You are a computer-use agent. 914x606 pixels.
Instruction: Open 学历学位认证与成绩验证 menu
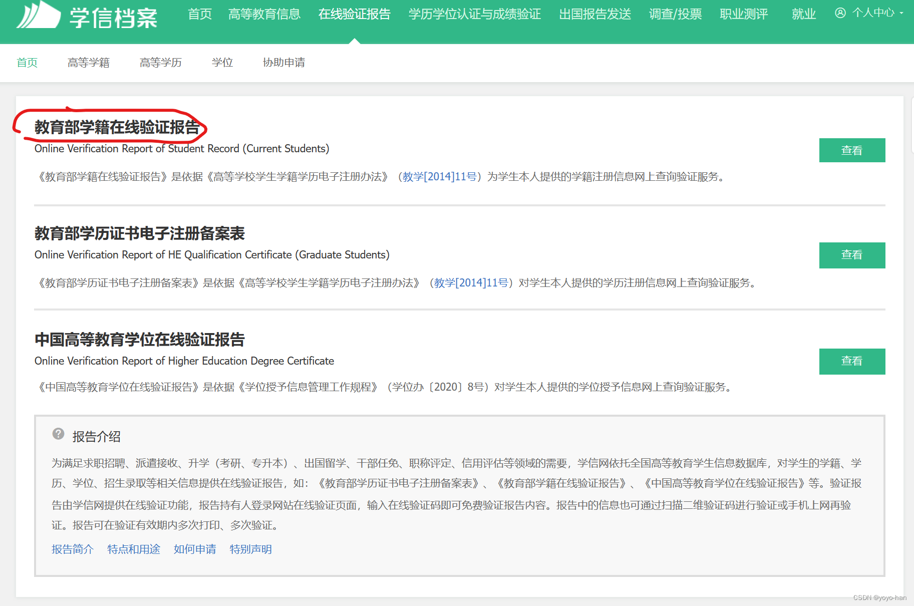[x=475, y=14]
